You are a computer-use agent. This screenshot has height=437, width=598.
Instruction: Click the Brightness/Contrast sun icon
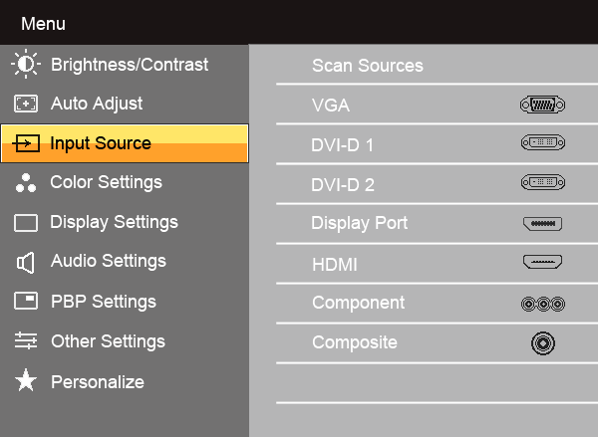point(25,65)
